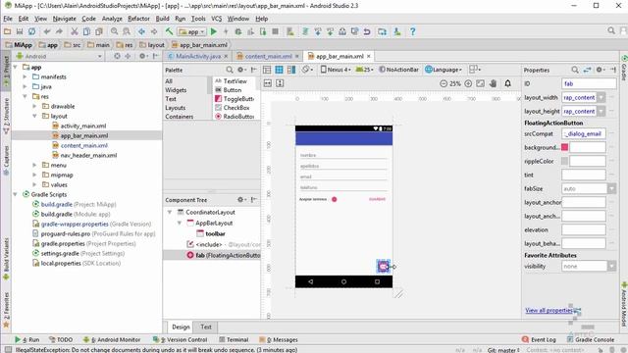
Task: Click the rippleColor gray swatch
Action: (x=565, y=161)
